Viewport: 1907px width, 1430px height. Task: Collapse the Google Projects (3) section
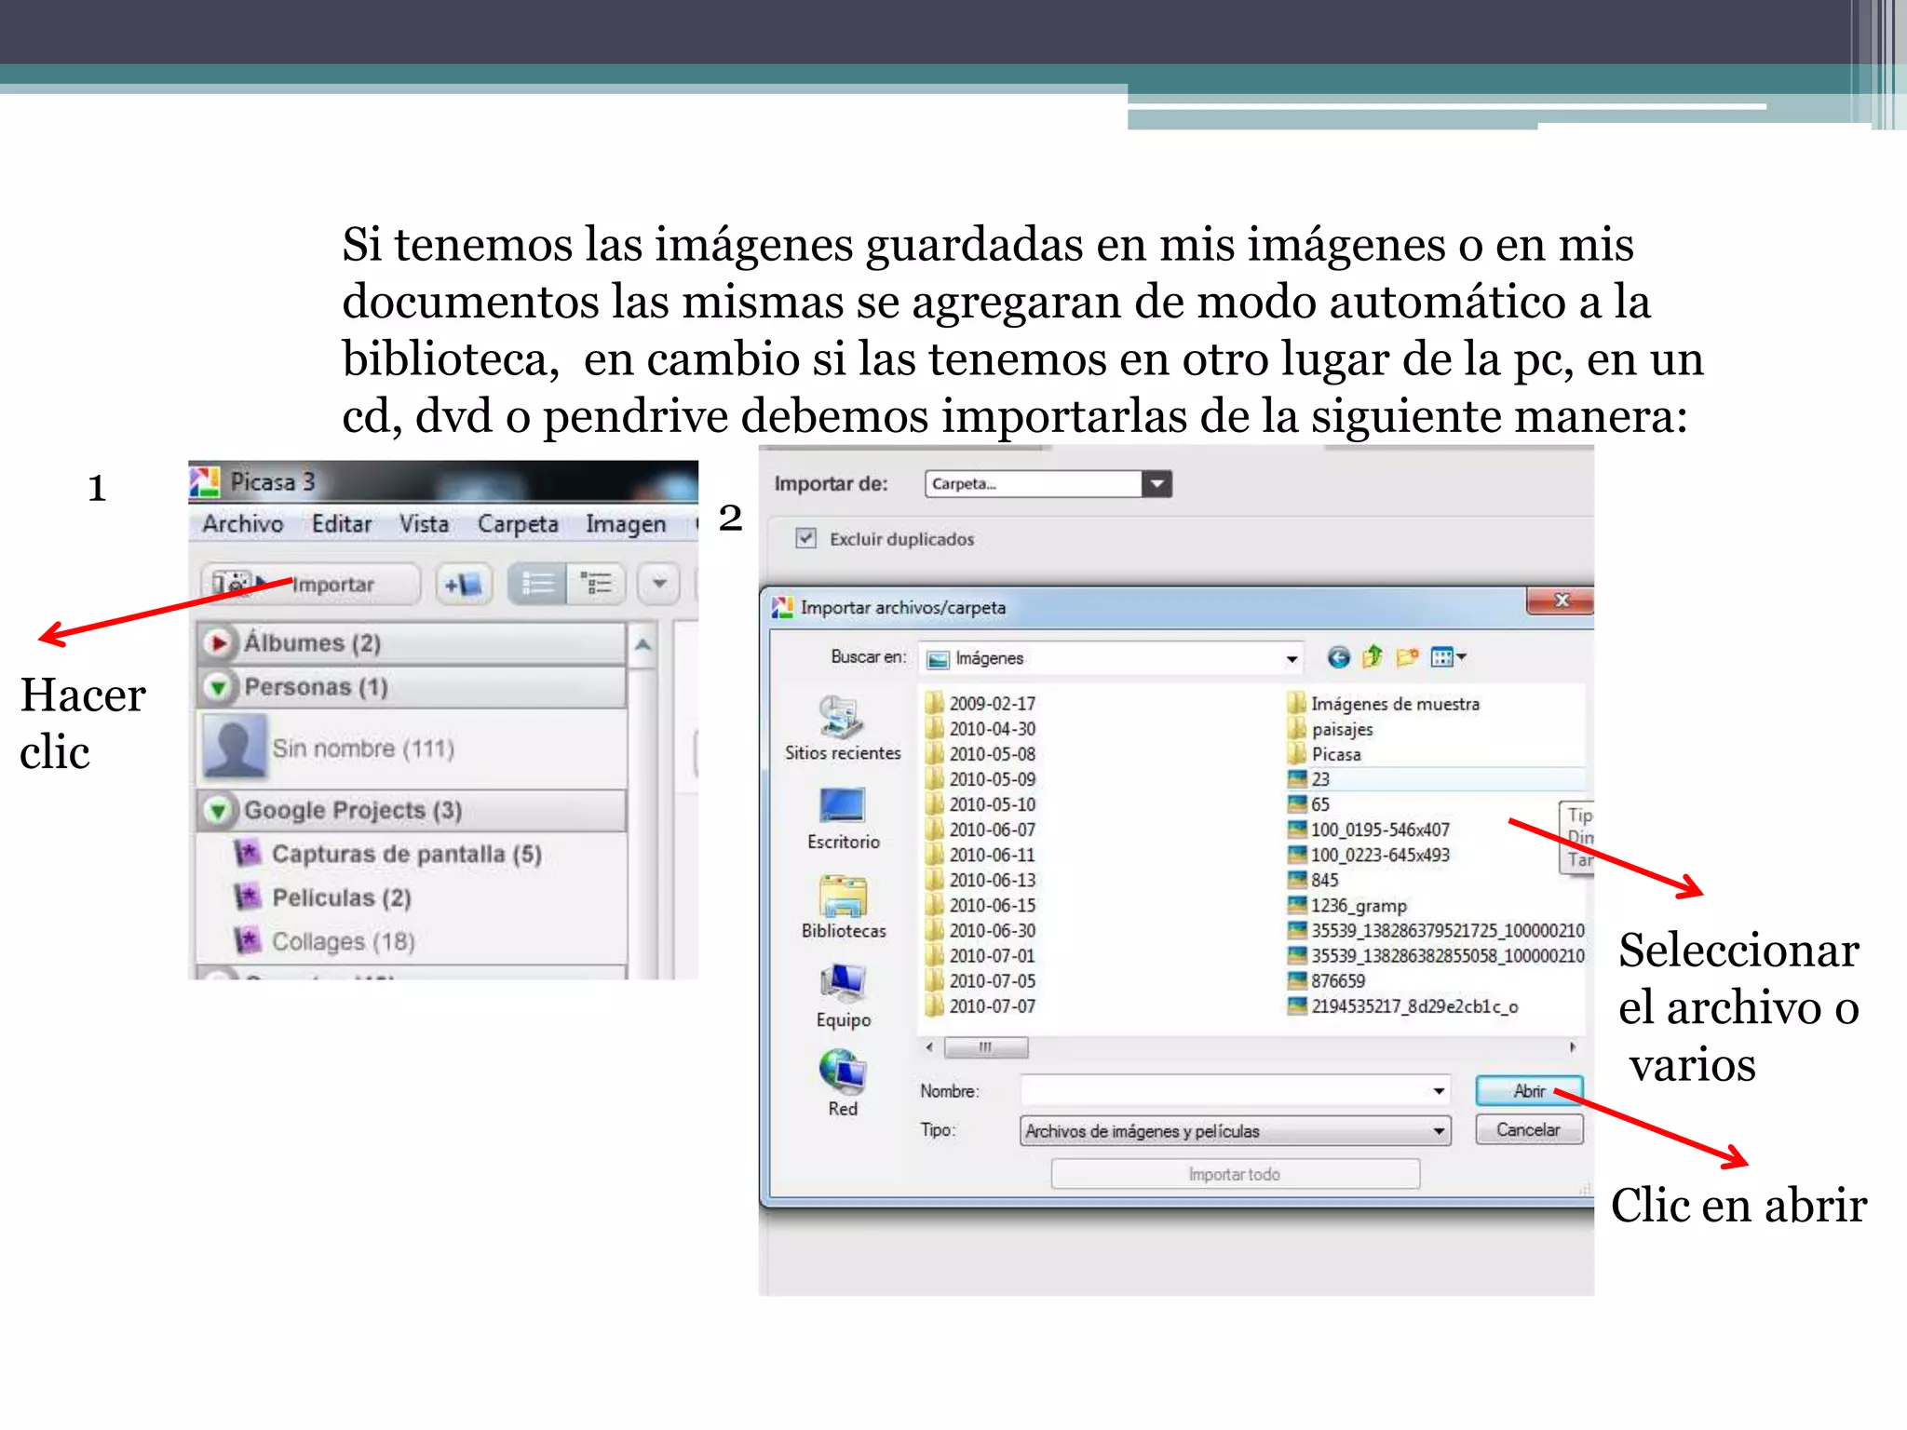coord(218,810)
